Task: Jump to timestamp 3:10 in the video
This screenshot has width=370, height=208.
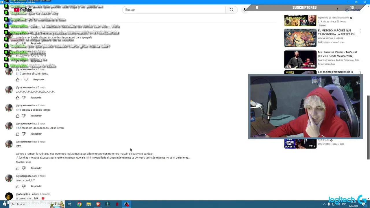Action: pyautogui.click(x=18, y=74)
